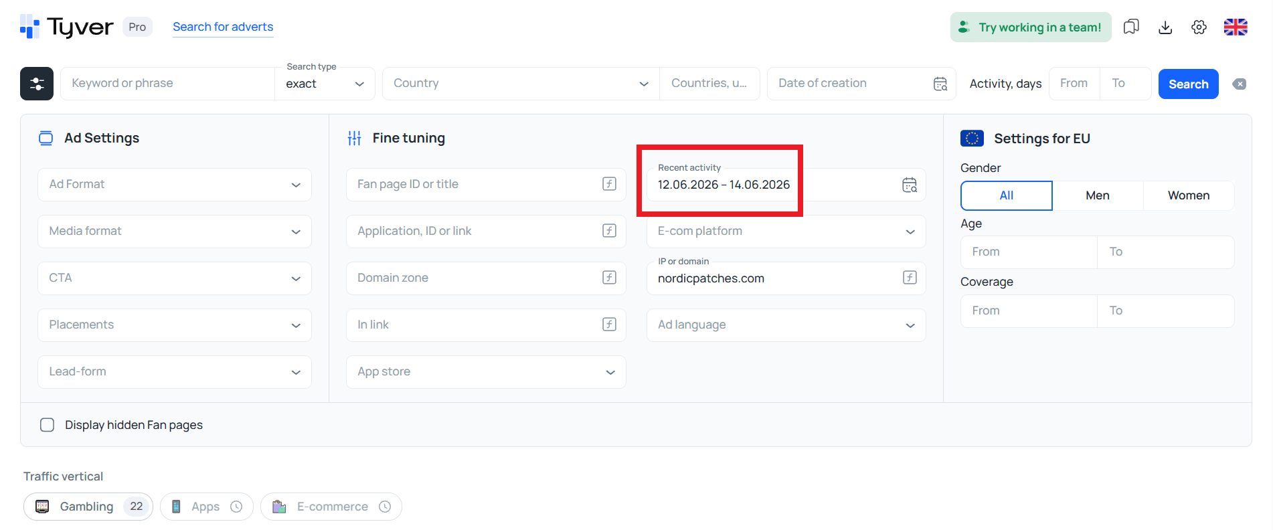The height and width of the screenshot is (530, 1273).
Task: Click the function icon in Fan page ID field
Action: pos(609,183)
